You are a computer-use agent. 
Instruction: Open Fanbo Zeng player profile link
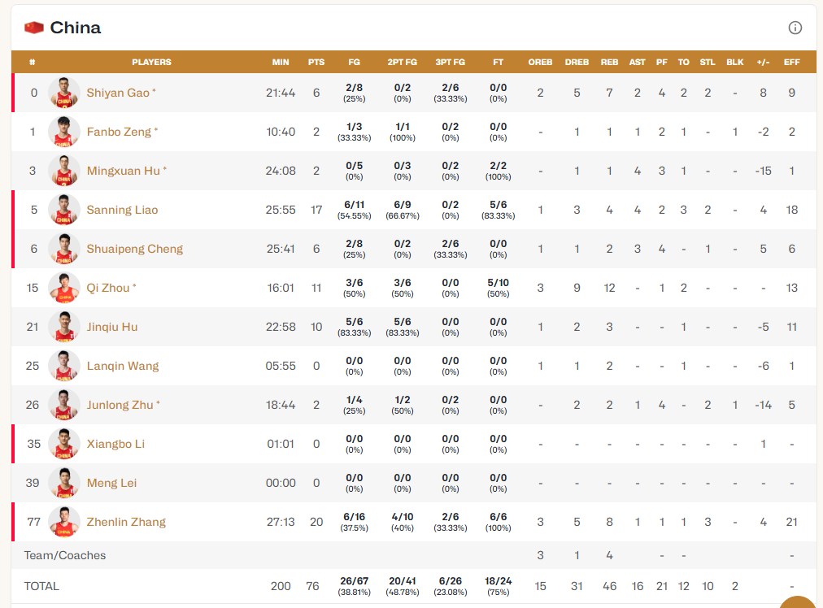tap(120, 132)
